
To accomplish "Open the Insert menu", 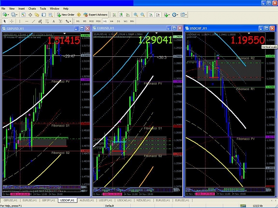I will pos(22,8).
